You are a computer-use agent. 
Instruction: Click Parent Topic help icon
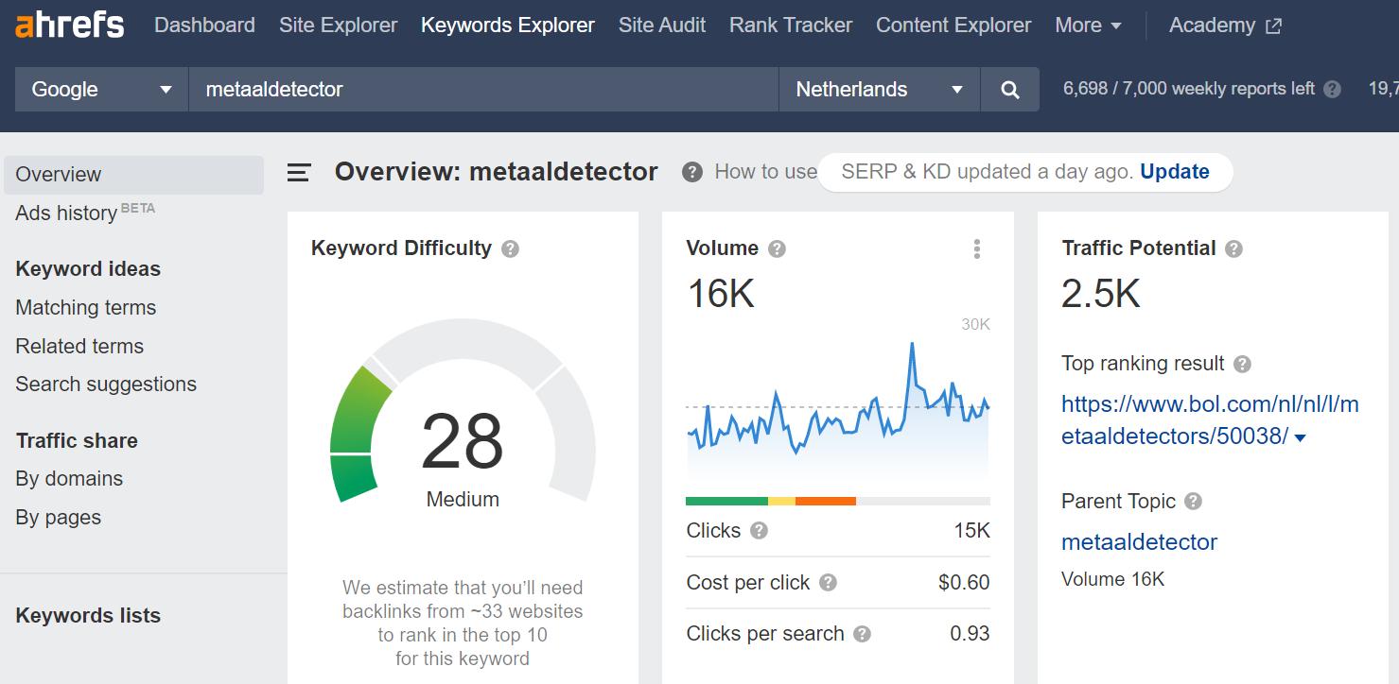[x=1193, y=502]
